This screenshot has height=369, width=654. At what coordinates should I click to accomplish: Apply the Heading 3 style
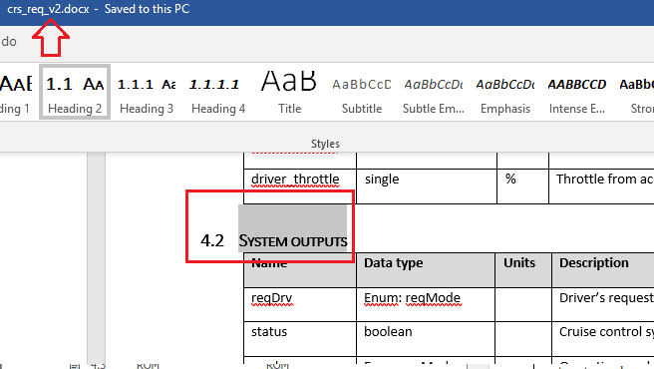coord(147,92)
